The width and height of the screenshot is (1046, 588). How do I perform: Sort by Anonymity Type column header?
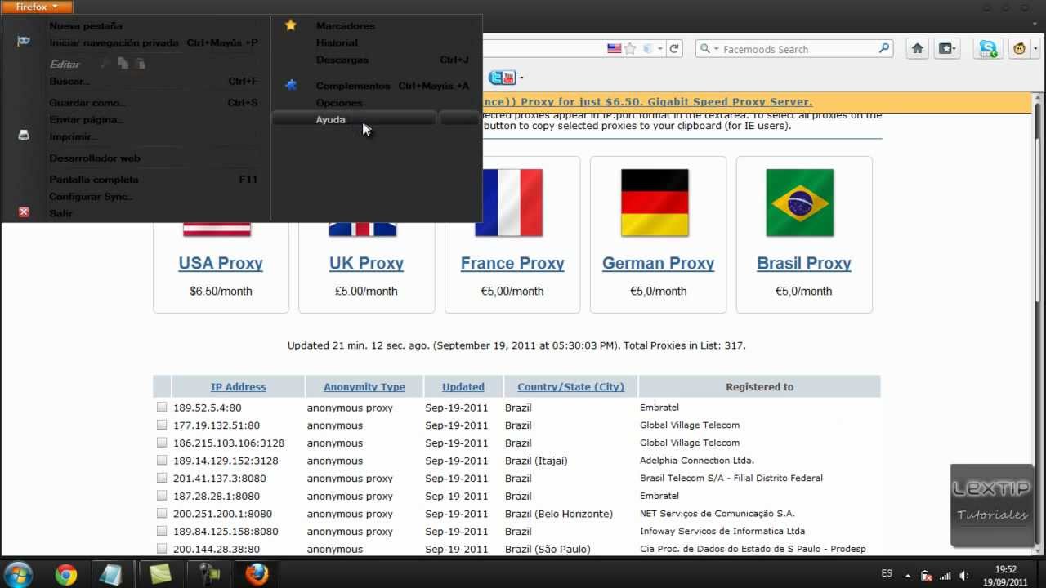click(364, 387)
